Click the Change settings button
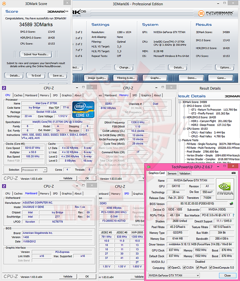The image size is (240, 281). 125,68
